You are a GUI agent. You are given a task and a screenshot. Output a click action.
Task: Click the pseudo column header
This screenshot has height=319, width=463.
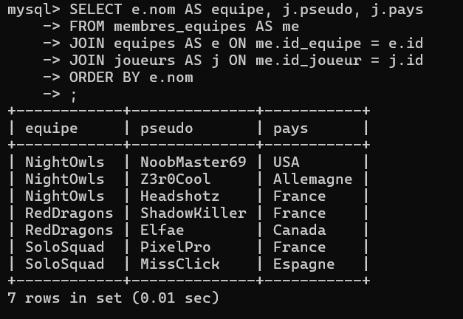(167, 128)
